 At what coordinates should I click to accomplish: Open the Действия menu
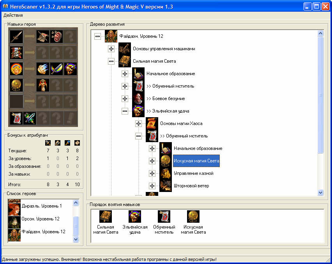tap(13, 15)
